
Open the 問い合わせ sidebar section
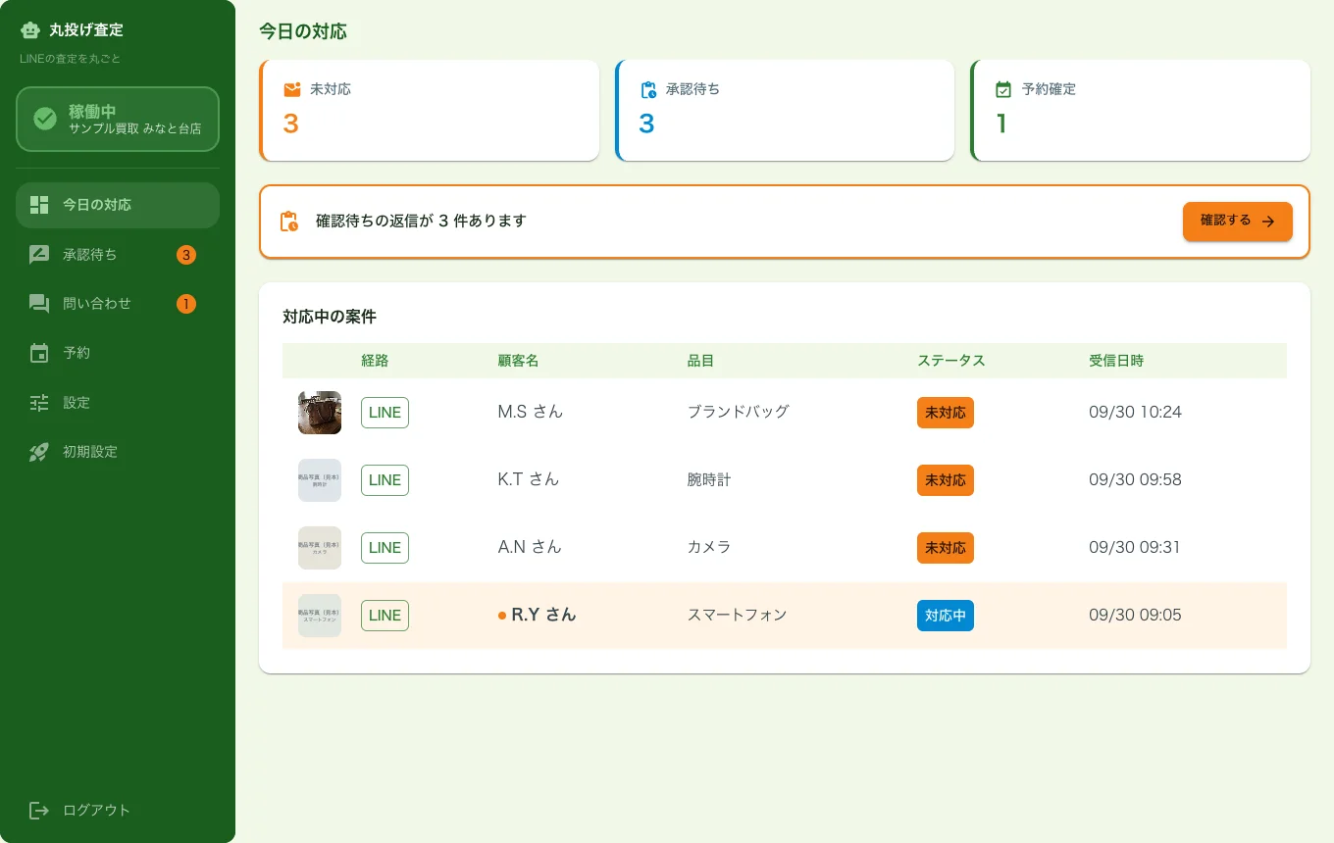tap(118, 304)
